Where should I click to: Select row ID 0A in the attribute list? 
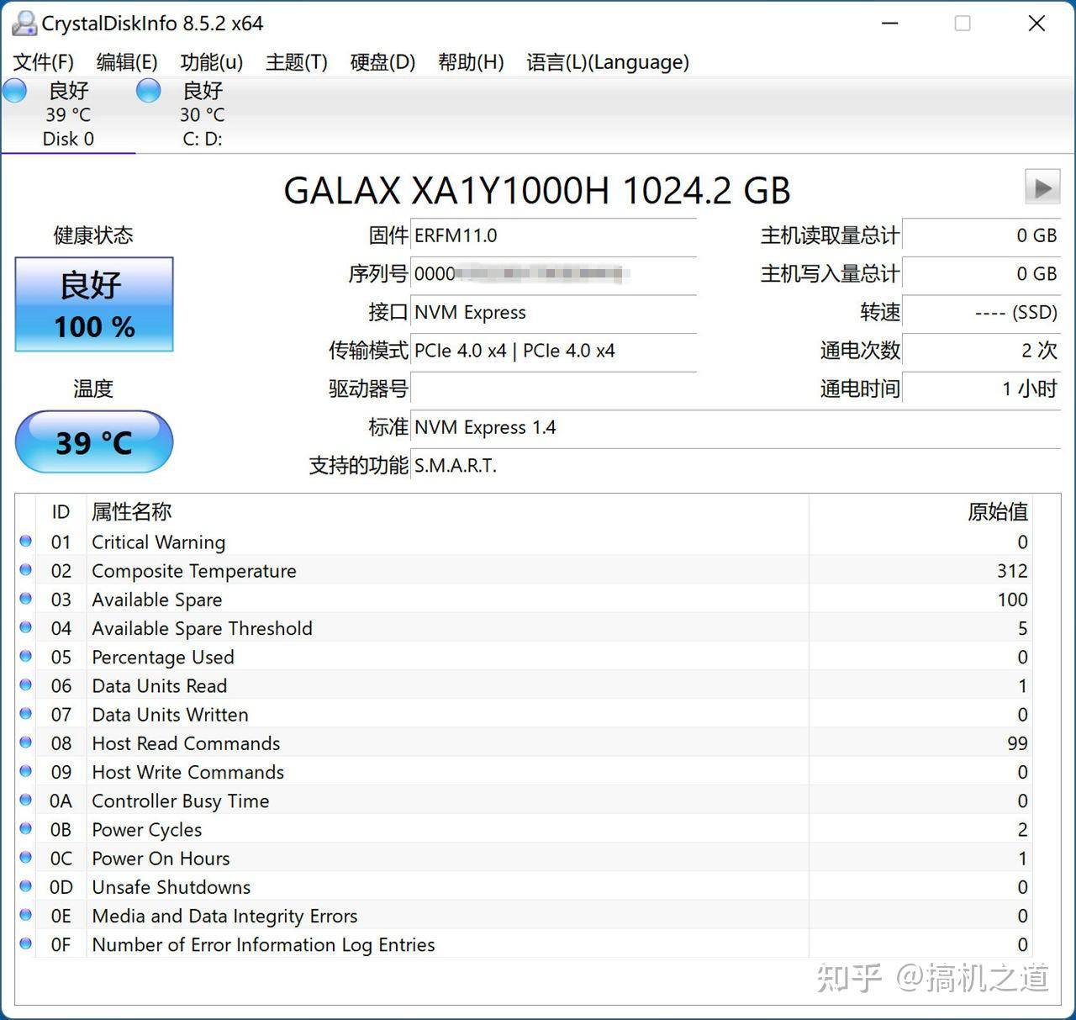point(61,801)
